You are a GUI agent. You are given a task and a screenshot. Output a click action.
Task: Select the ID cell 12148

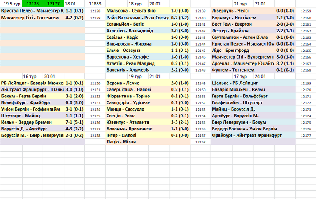point(200,70)
